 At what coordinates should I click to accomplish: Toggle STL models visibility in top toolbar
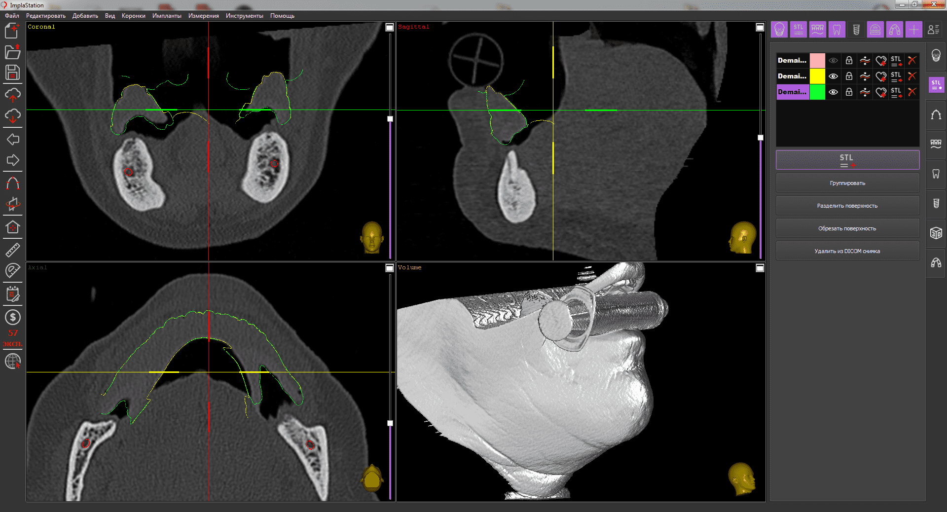point(799,30)
